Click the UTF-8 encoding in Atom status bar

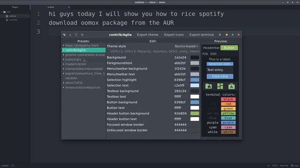275,166
